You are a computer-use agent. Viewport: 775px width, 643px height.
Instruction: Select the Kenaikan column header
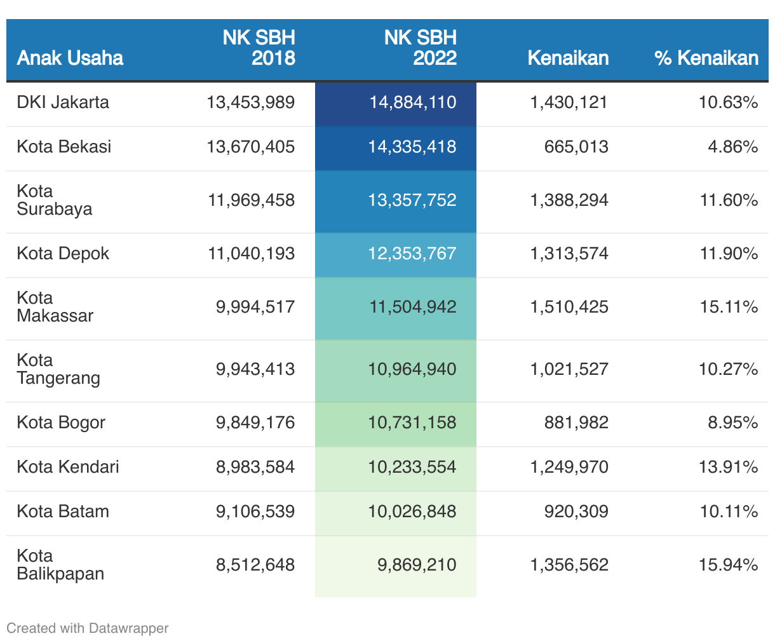pyautogui.click(x=567, y=58)
